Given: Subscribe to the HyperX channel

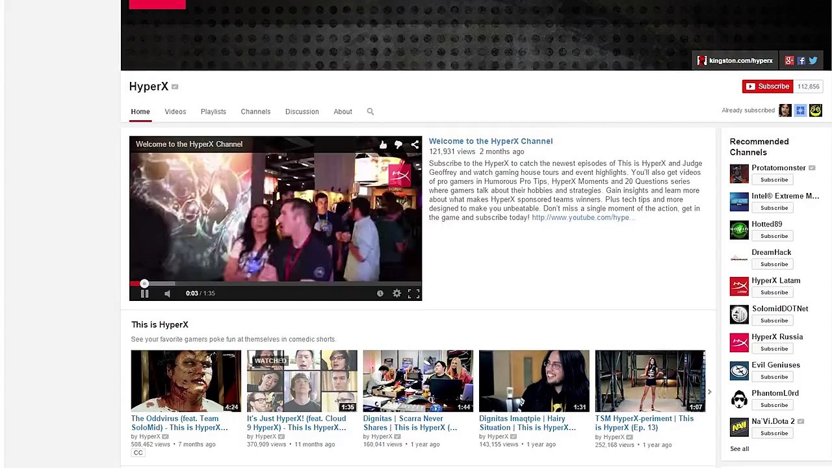Looking at the screenshot, I should (x=768, y=86).
